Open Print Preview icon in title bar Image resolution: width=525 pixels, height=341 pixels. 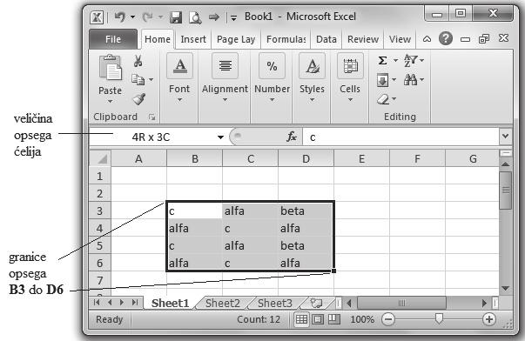195,17
